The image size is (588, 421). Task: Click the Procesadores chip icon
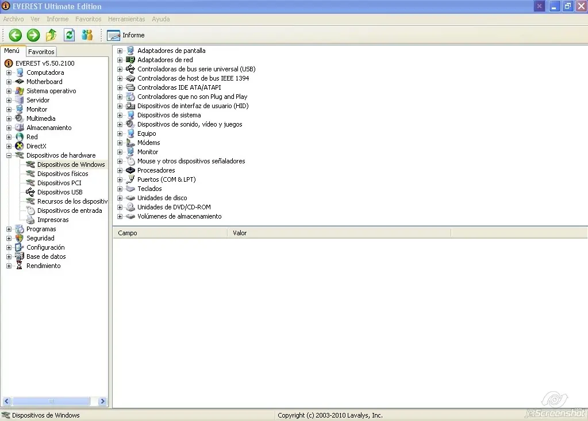point(130,170)
